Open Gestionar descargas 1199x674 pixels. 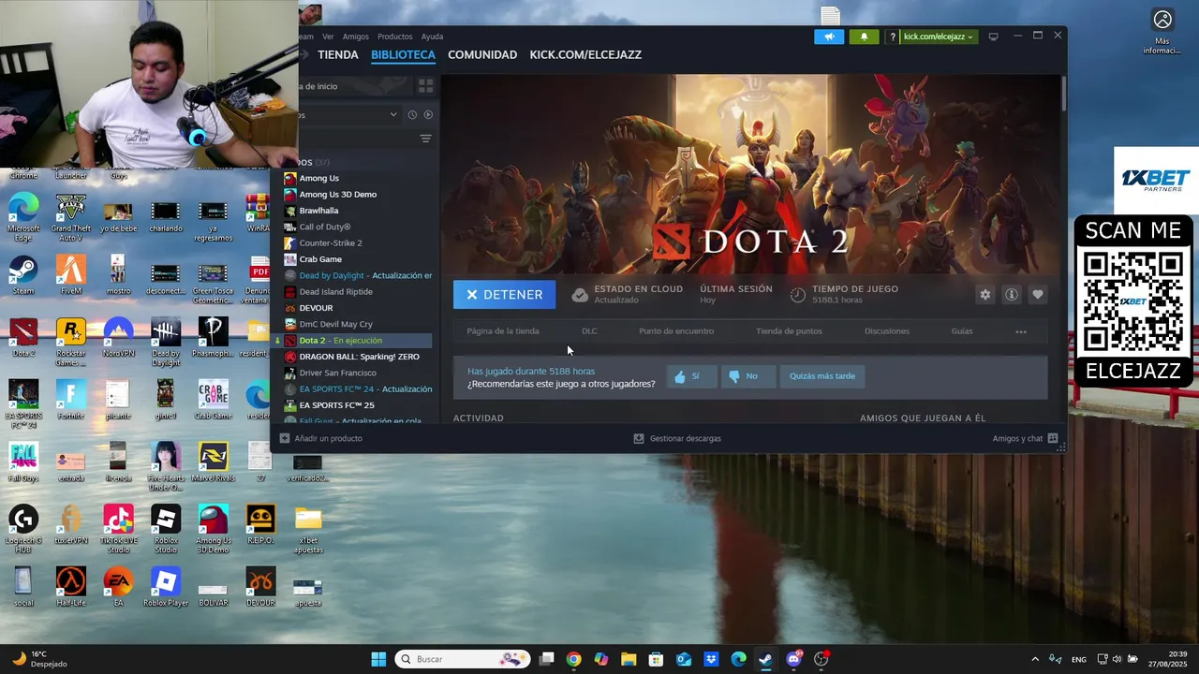point(677,438)
